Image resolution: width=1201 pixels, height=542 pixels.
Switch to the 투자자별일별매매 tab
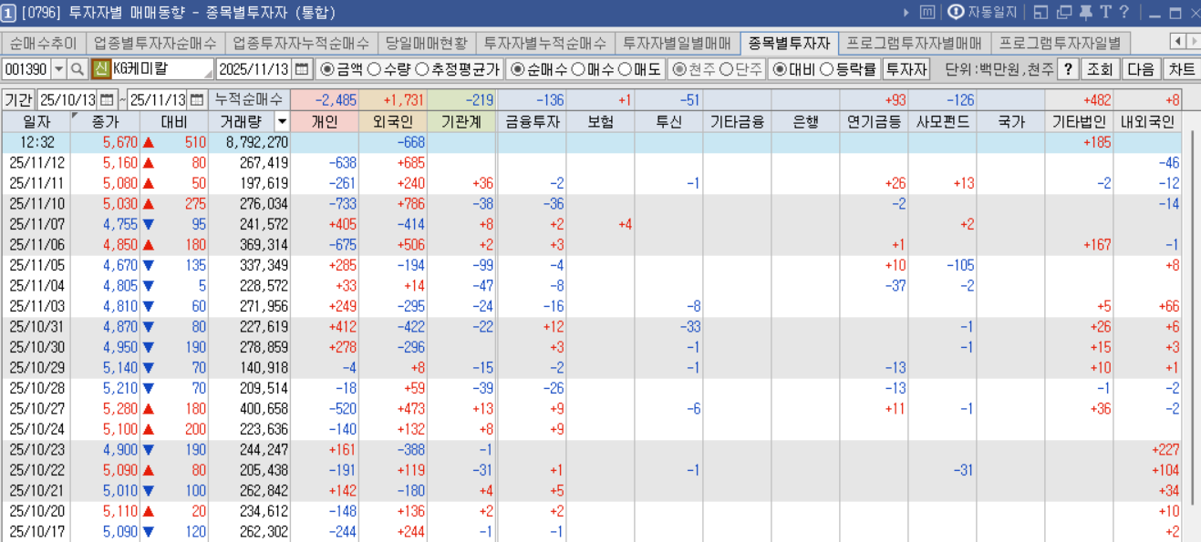point(678,43)
